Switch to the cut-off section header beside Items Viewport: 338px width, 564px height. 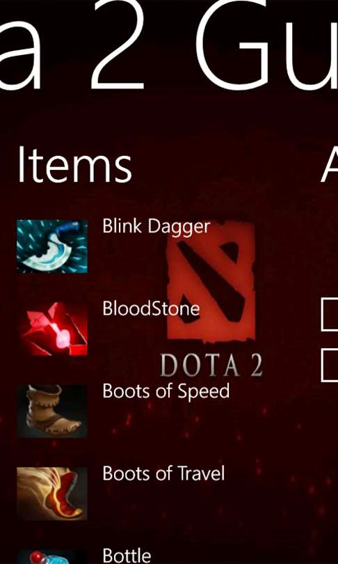[330, 165]
